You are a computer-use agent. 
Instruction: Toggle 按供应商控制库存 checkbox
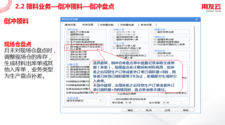pos(68,77)
